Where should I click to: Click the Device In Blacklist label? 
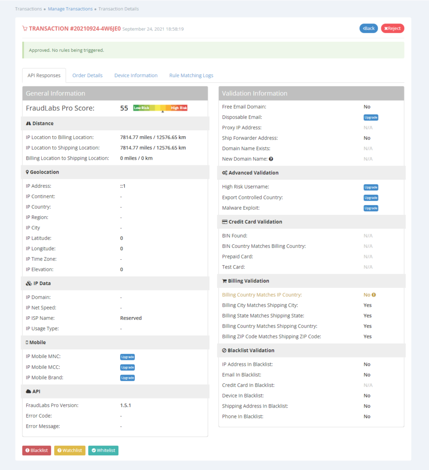click(243, 396)
